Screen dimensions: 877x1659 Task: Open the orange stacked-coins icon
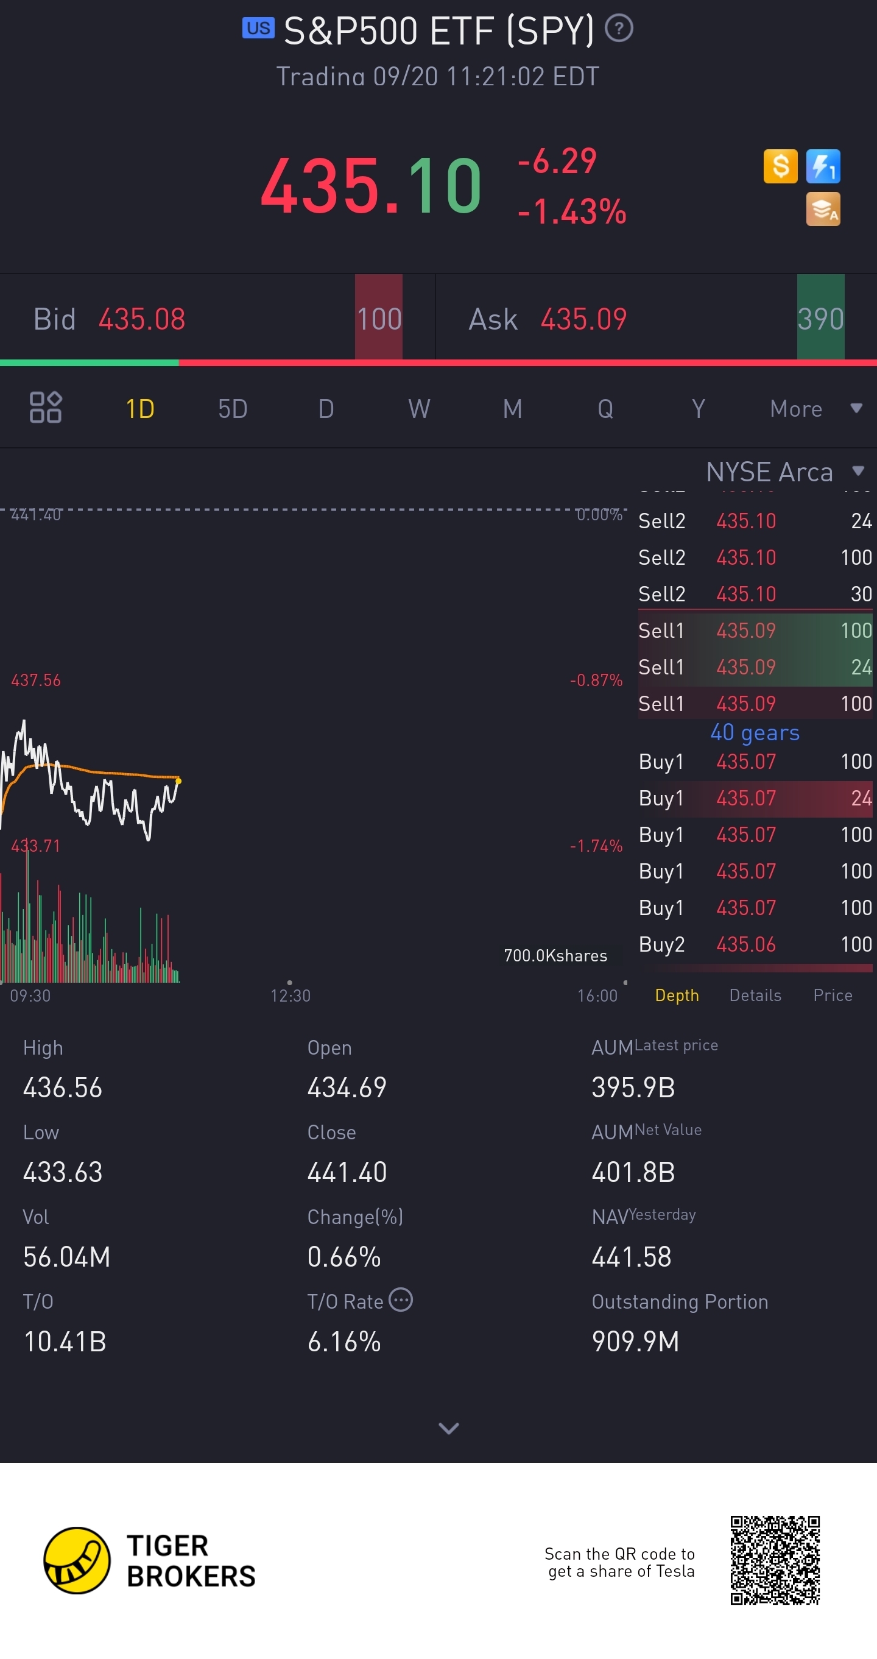823,208
